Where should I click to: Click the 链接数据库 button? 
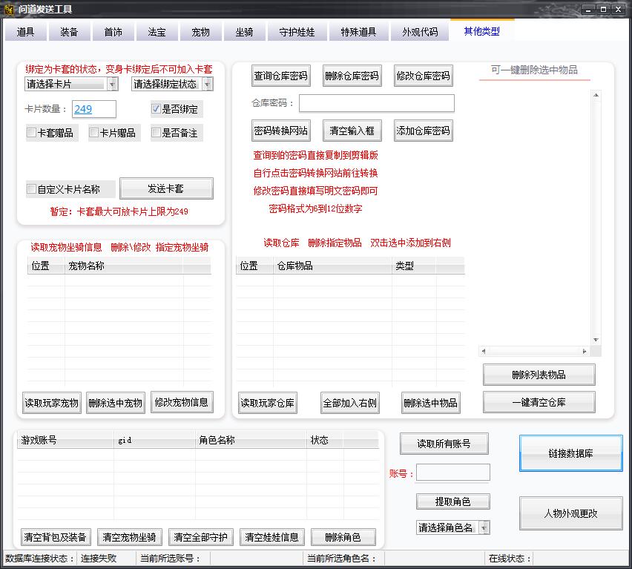570,453
